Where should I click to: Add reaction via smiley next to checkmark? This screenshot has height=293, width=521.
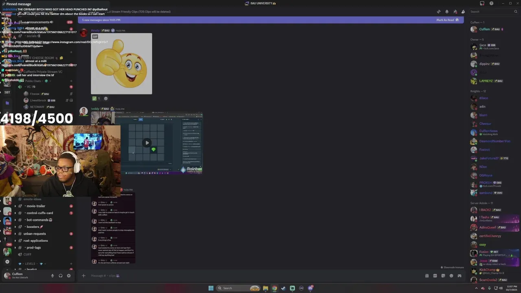pos(106,98)
